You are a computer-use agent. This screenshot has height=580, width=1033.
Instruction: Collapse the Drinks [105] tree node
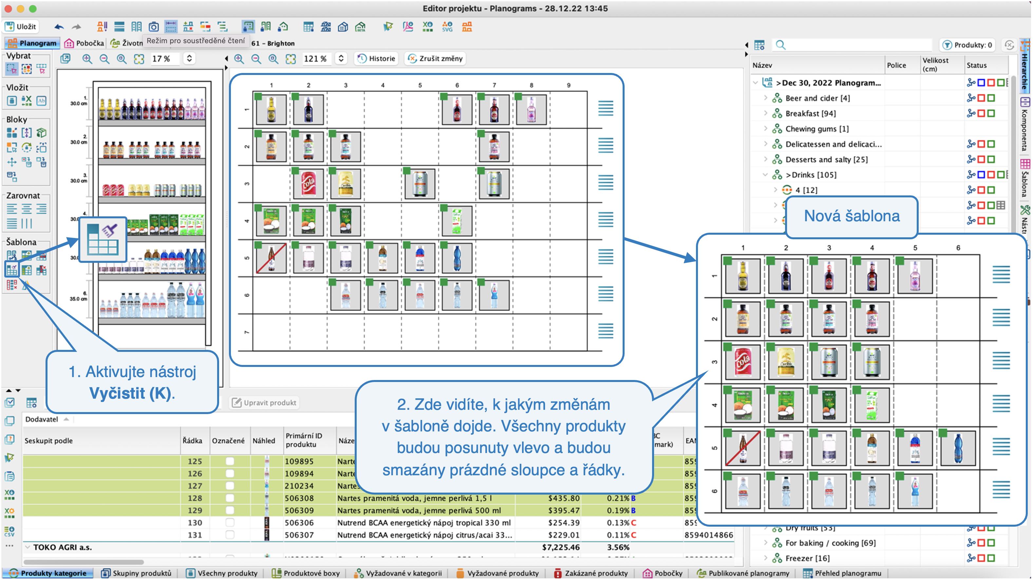click(765, 175)
